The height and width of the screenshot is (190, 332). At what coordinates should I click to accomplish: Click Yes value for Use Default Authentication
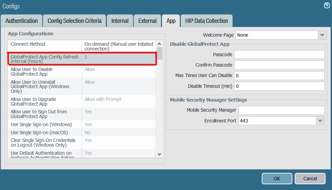88,153
